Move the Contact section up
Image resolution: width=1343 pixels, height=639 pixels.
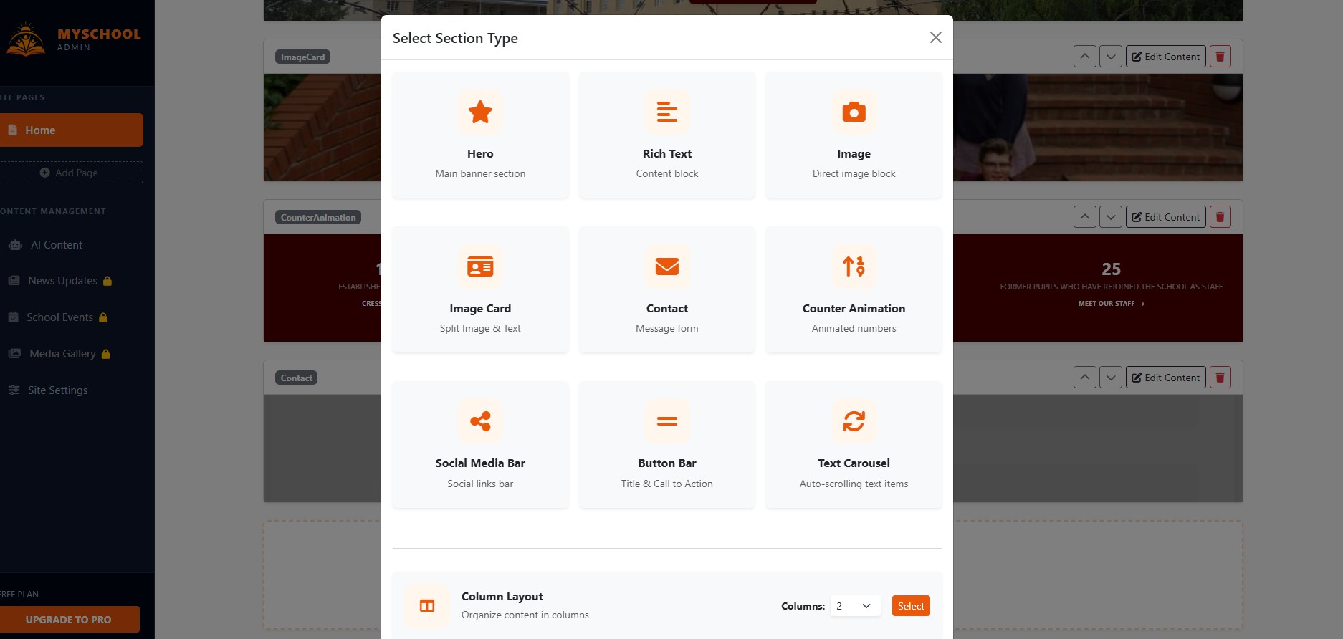pyautogui.click(x=1084, y=378)
